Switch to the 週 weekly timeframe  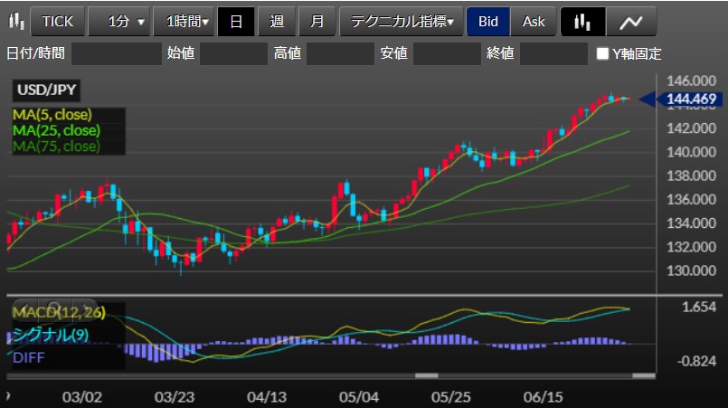(275, 21)
